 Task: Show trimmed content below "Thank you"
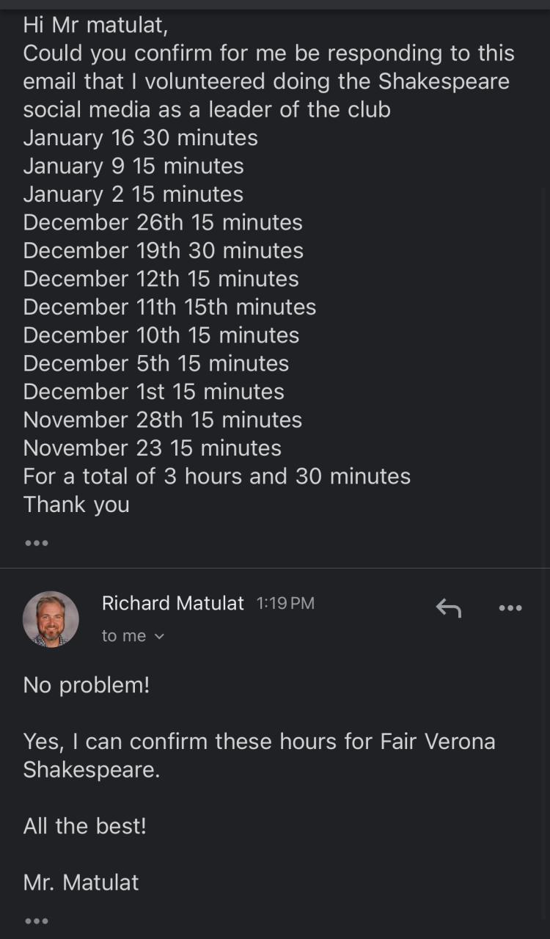tap(36, 544)
